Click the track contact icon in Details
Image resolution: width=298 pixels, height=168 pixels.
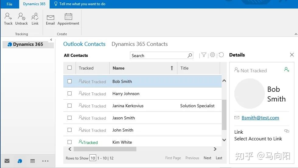click(286, 70)
